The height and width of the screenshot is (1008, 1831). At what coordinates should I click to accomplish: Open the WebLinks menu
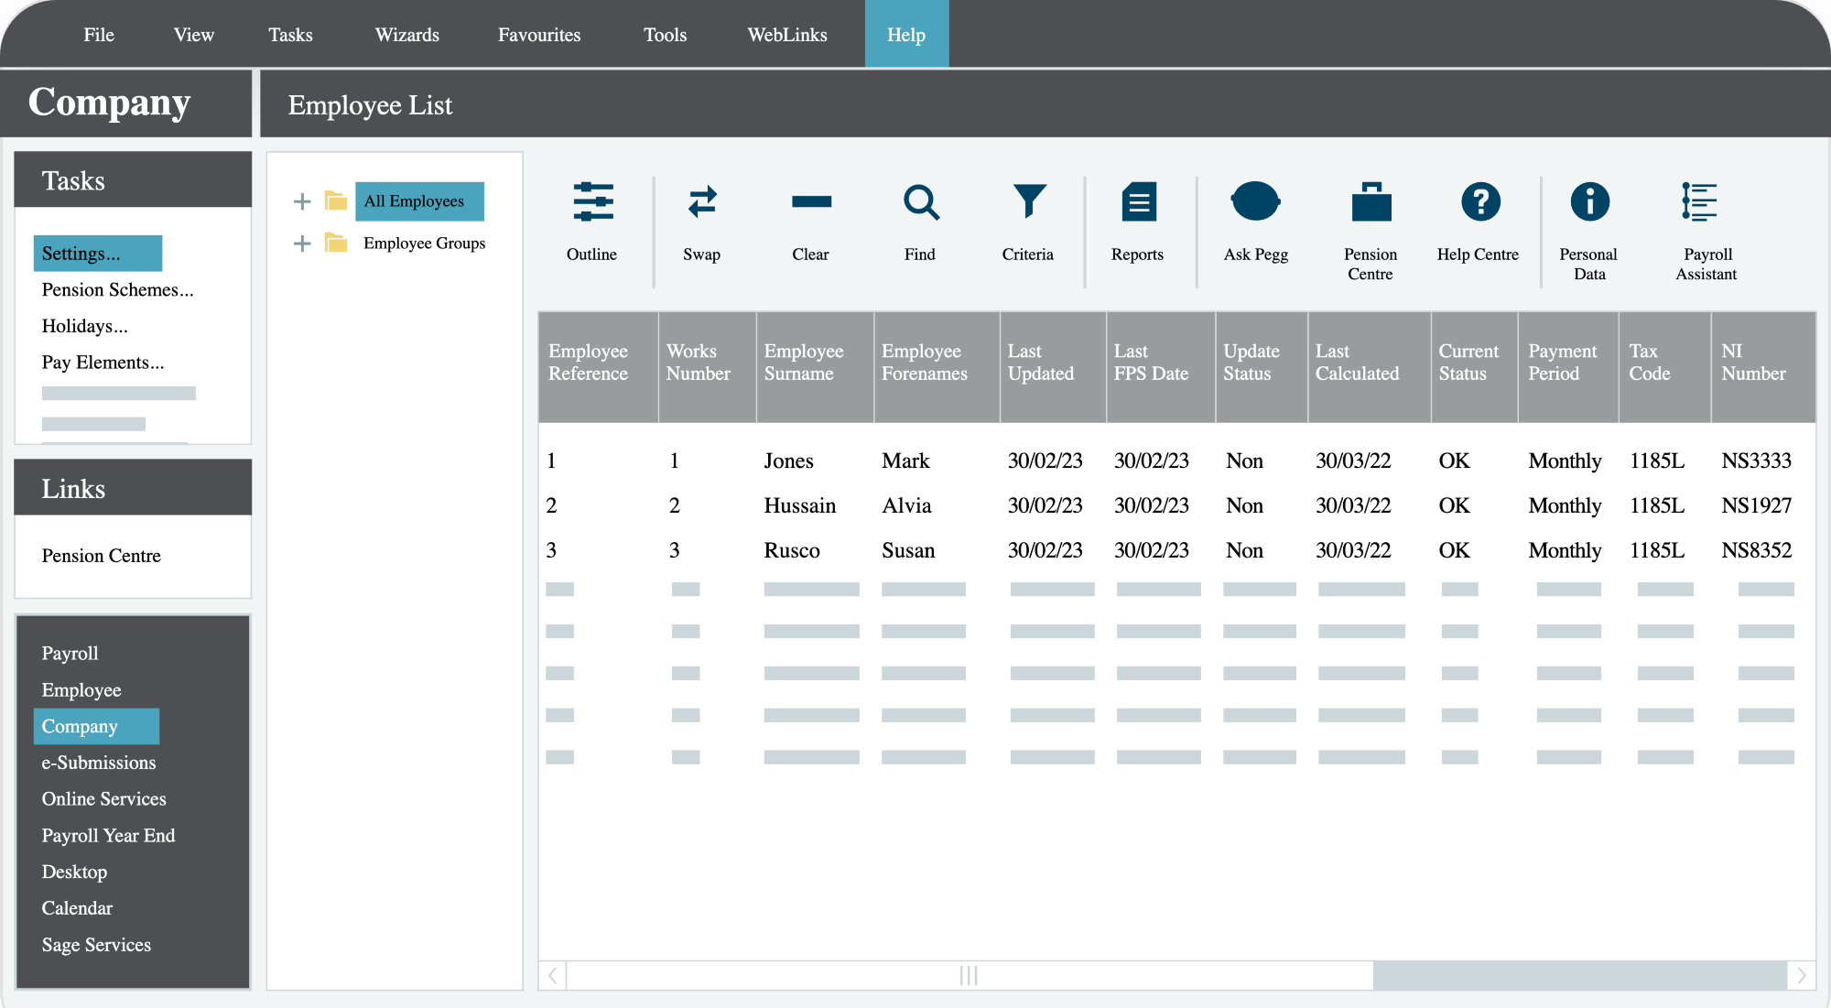click(787, 35)
